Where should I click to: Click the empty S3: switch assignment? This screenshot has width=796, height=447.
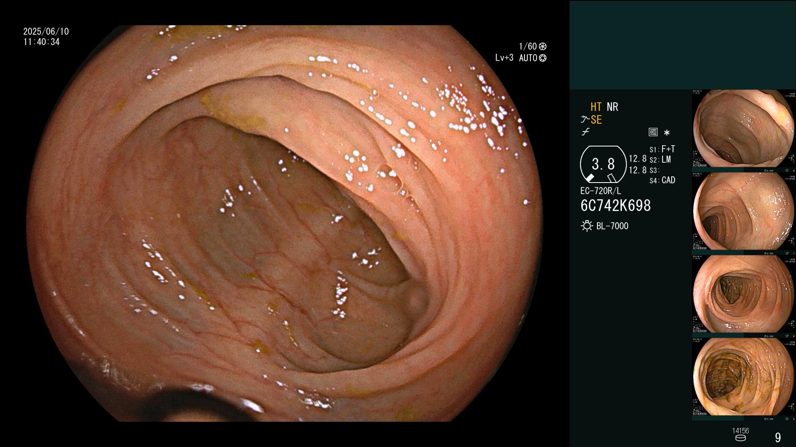(x=654, y=171)
